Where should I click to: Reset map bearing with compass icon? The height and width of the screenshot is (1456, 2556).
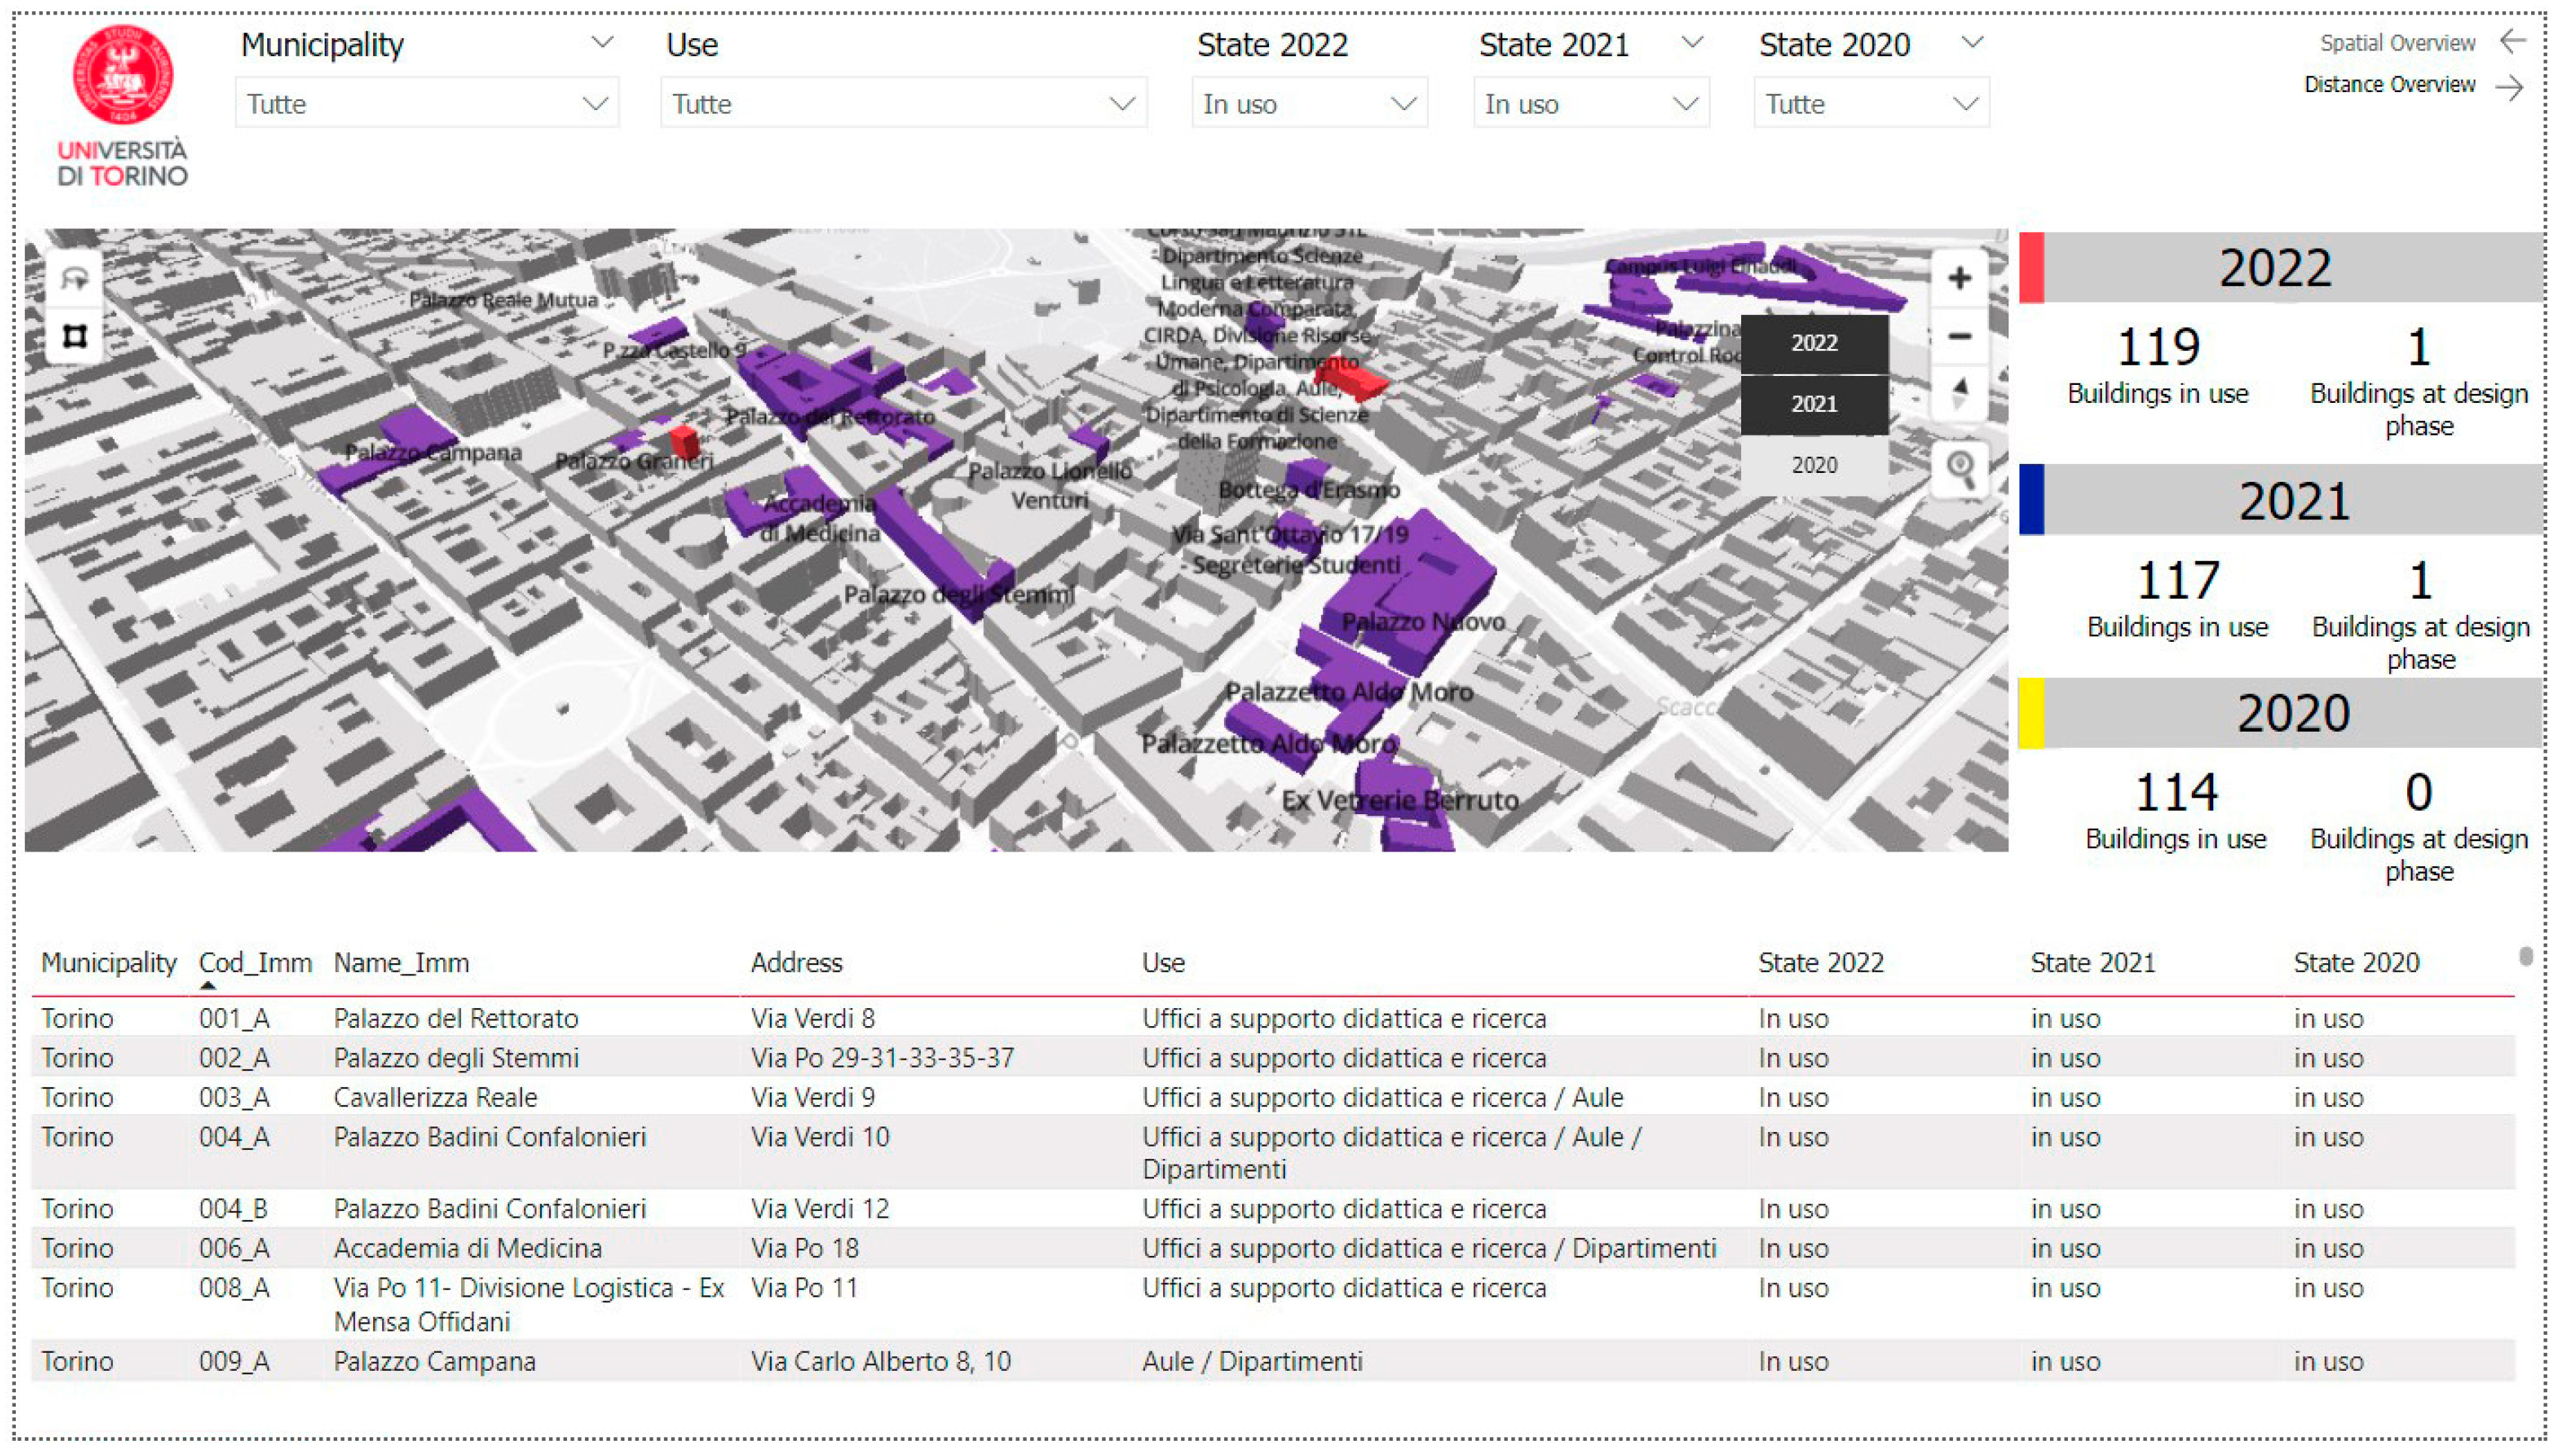[1959, 393]
